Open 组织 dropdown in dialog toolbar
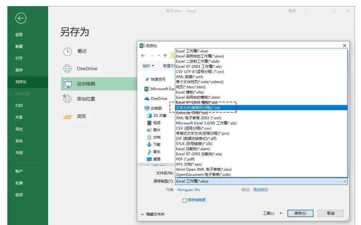361x225 pixels. click(148, 66)
